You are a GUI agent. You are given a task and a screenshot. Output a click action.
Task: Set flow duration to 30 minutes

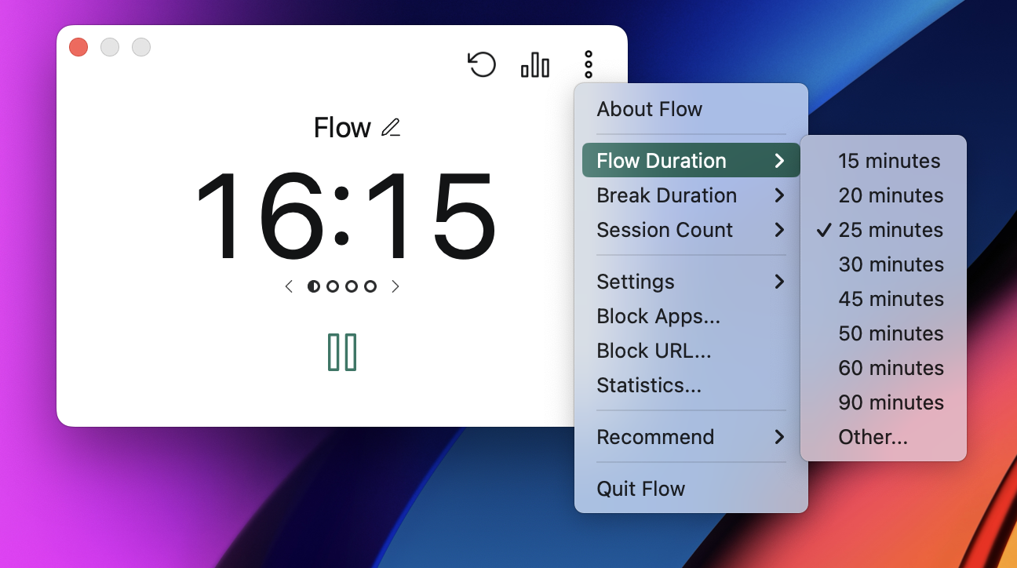[884, 264]
